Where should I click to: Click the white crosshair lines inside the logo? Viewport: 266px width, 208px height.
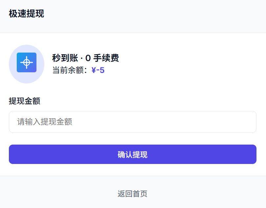pos(27,62)
